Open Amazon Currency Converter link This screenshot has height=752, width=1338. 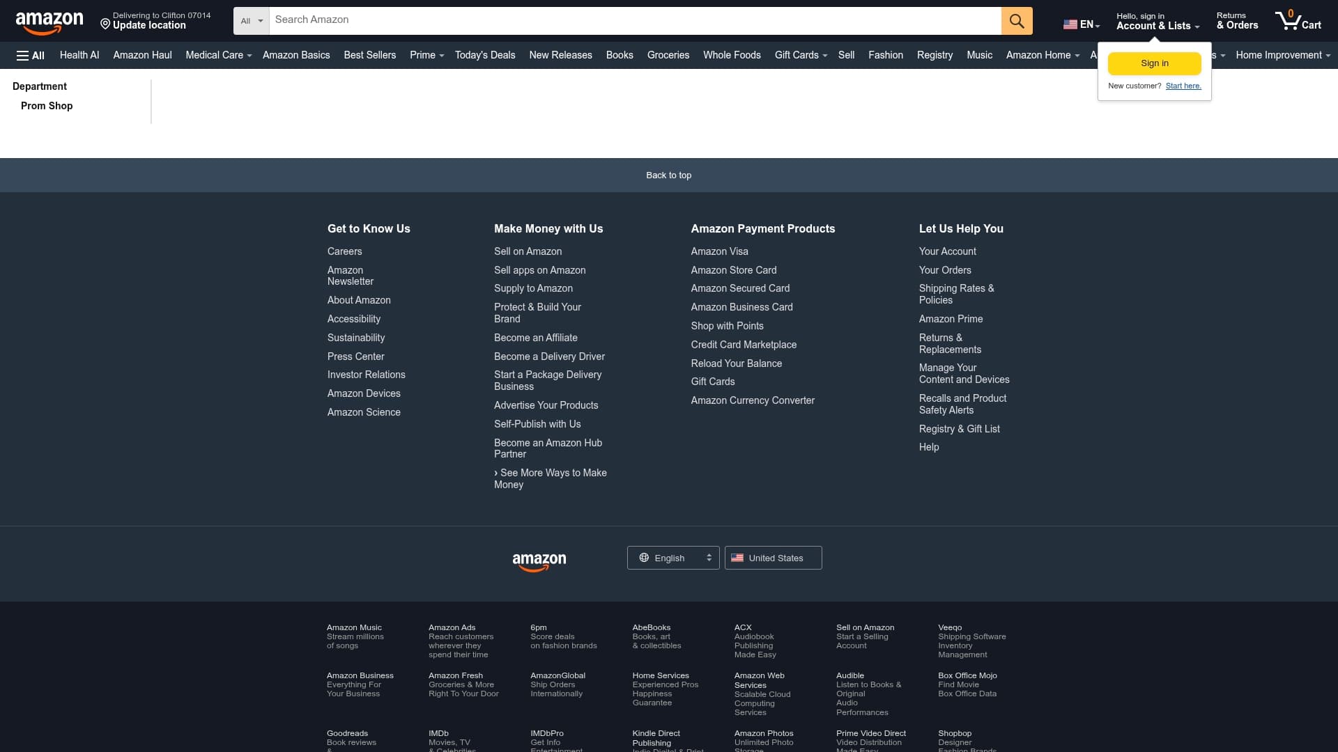coord(753,400)
